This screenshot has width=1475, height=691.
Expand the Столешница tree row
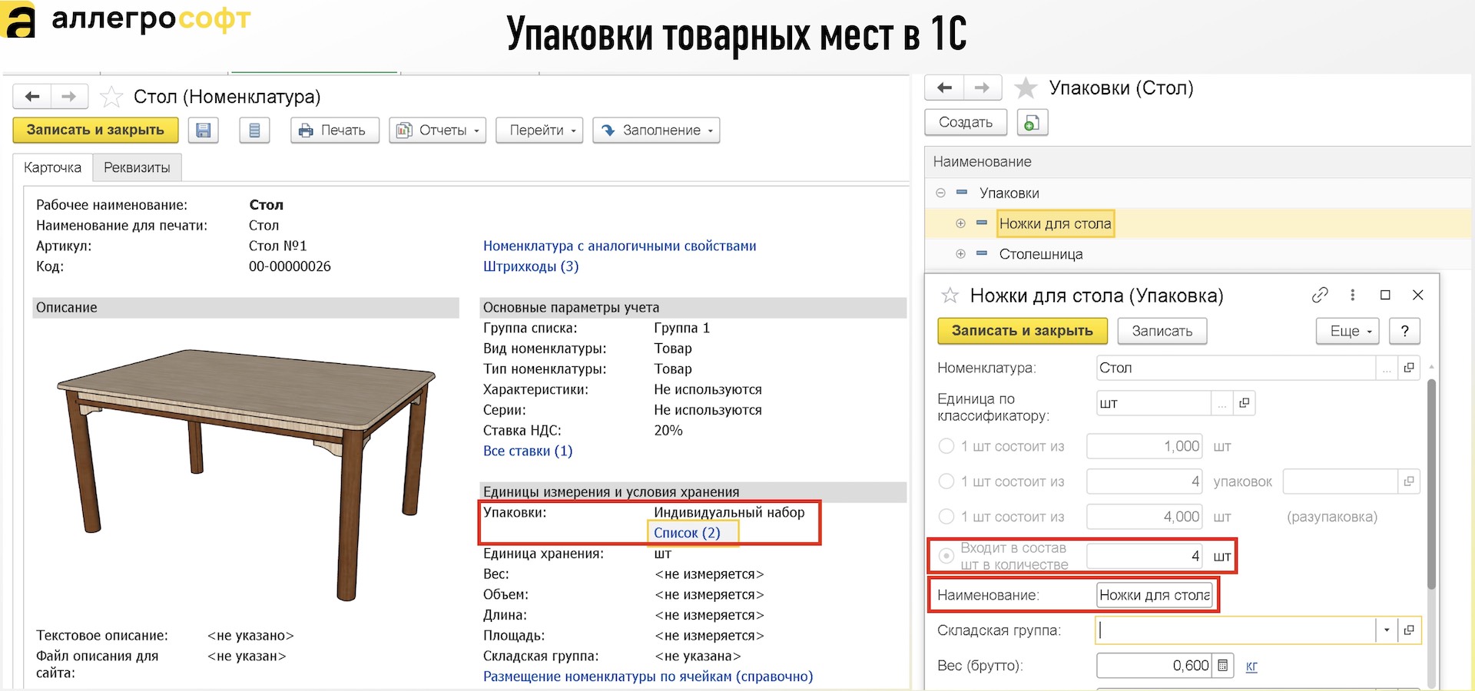tap(960, 254)
